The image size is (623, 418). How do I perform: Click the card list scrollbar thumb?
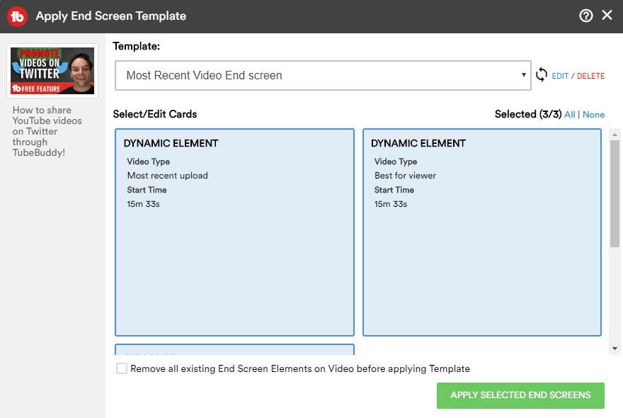(615, 191)
